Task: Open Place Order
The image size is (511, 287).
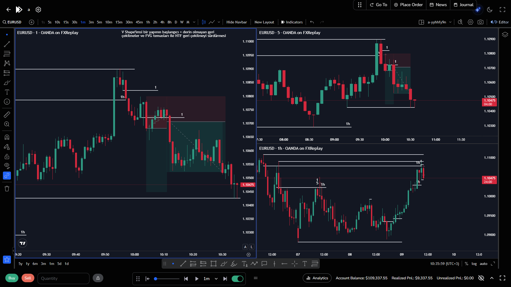Action: 408,5
